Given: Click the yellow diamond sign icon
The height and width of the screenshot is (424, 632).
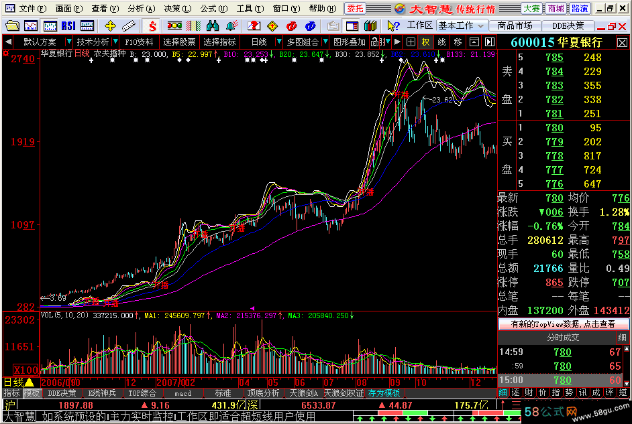Looking at the screenshot, I should coord(272,26).
